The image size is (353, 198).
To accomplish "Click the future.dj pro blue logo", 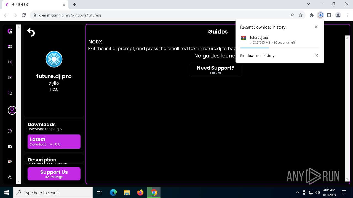I will 54,59.
